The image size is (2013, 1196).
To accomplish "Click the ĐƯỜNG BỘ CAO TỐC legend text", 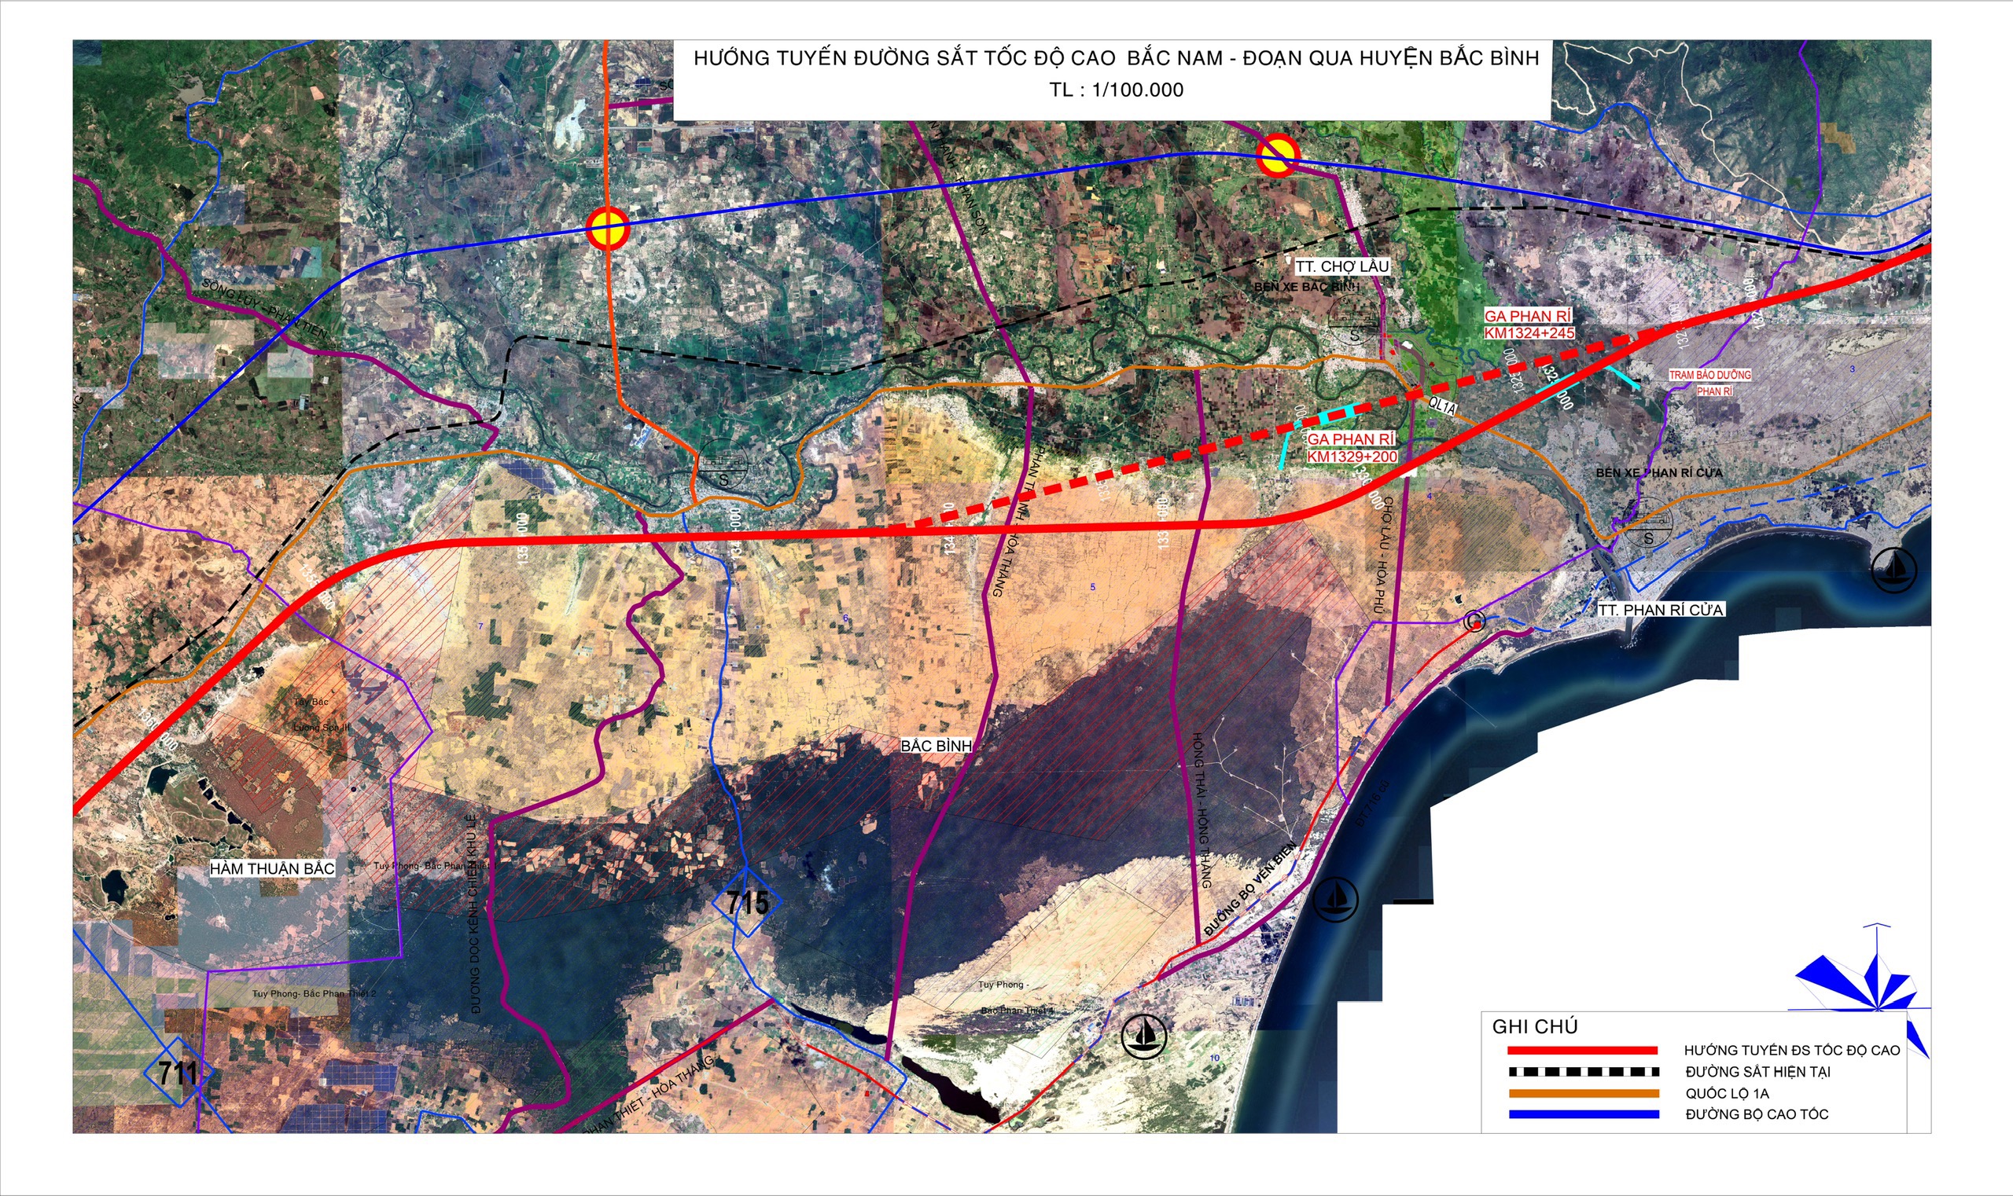I will 1757,1114.
